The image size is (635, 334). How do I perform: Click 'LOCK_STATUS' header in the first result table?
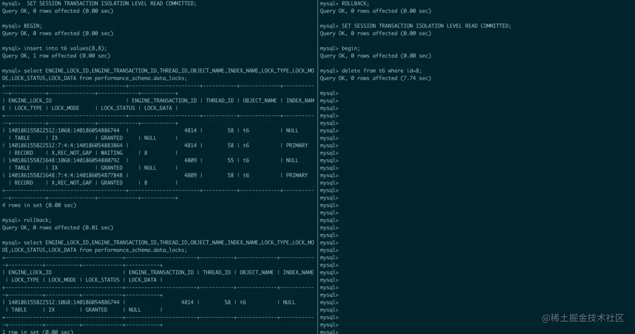118,108
